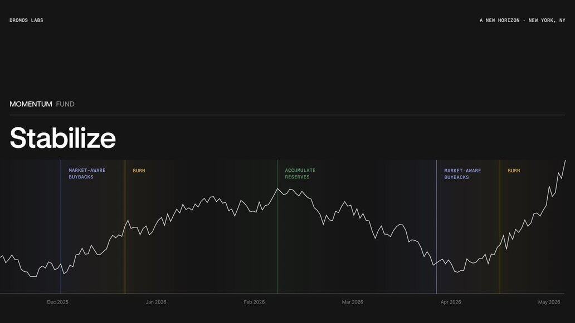Select the Apr 2026 axis label
The height and width of the screenshot is (323, 575).
click(x=451, y=302)
